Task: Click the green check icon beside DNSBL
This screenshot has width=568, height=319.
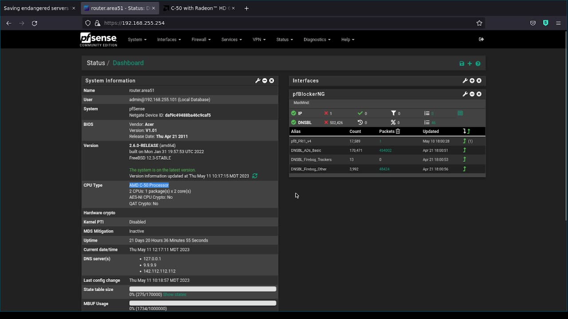Action: coord(293,122)
